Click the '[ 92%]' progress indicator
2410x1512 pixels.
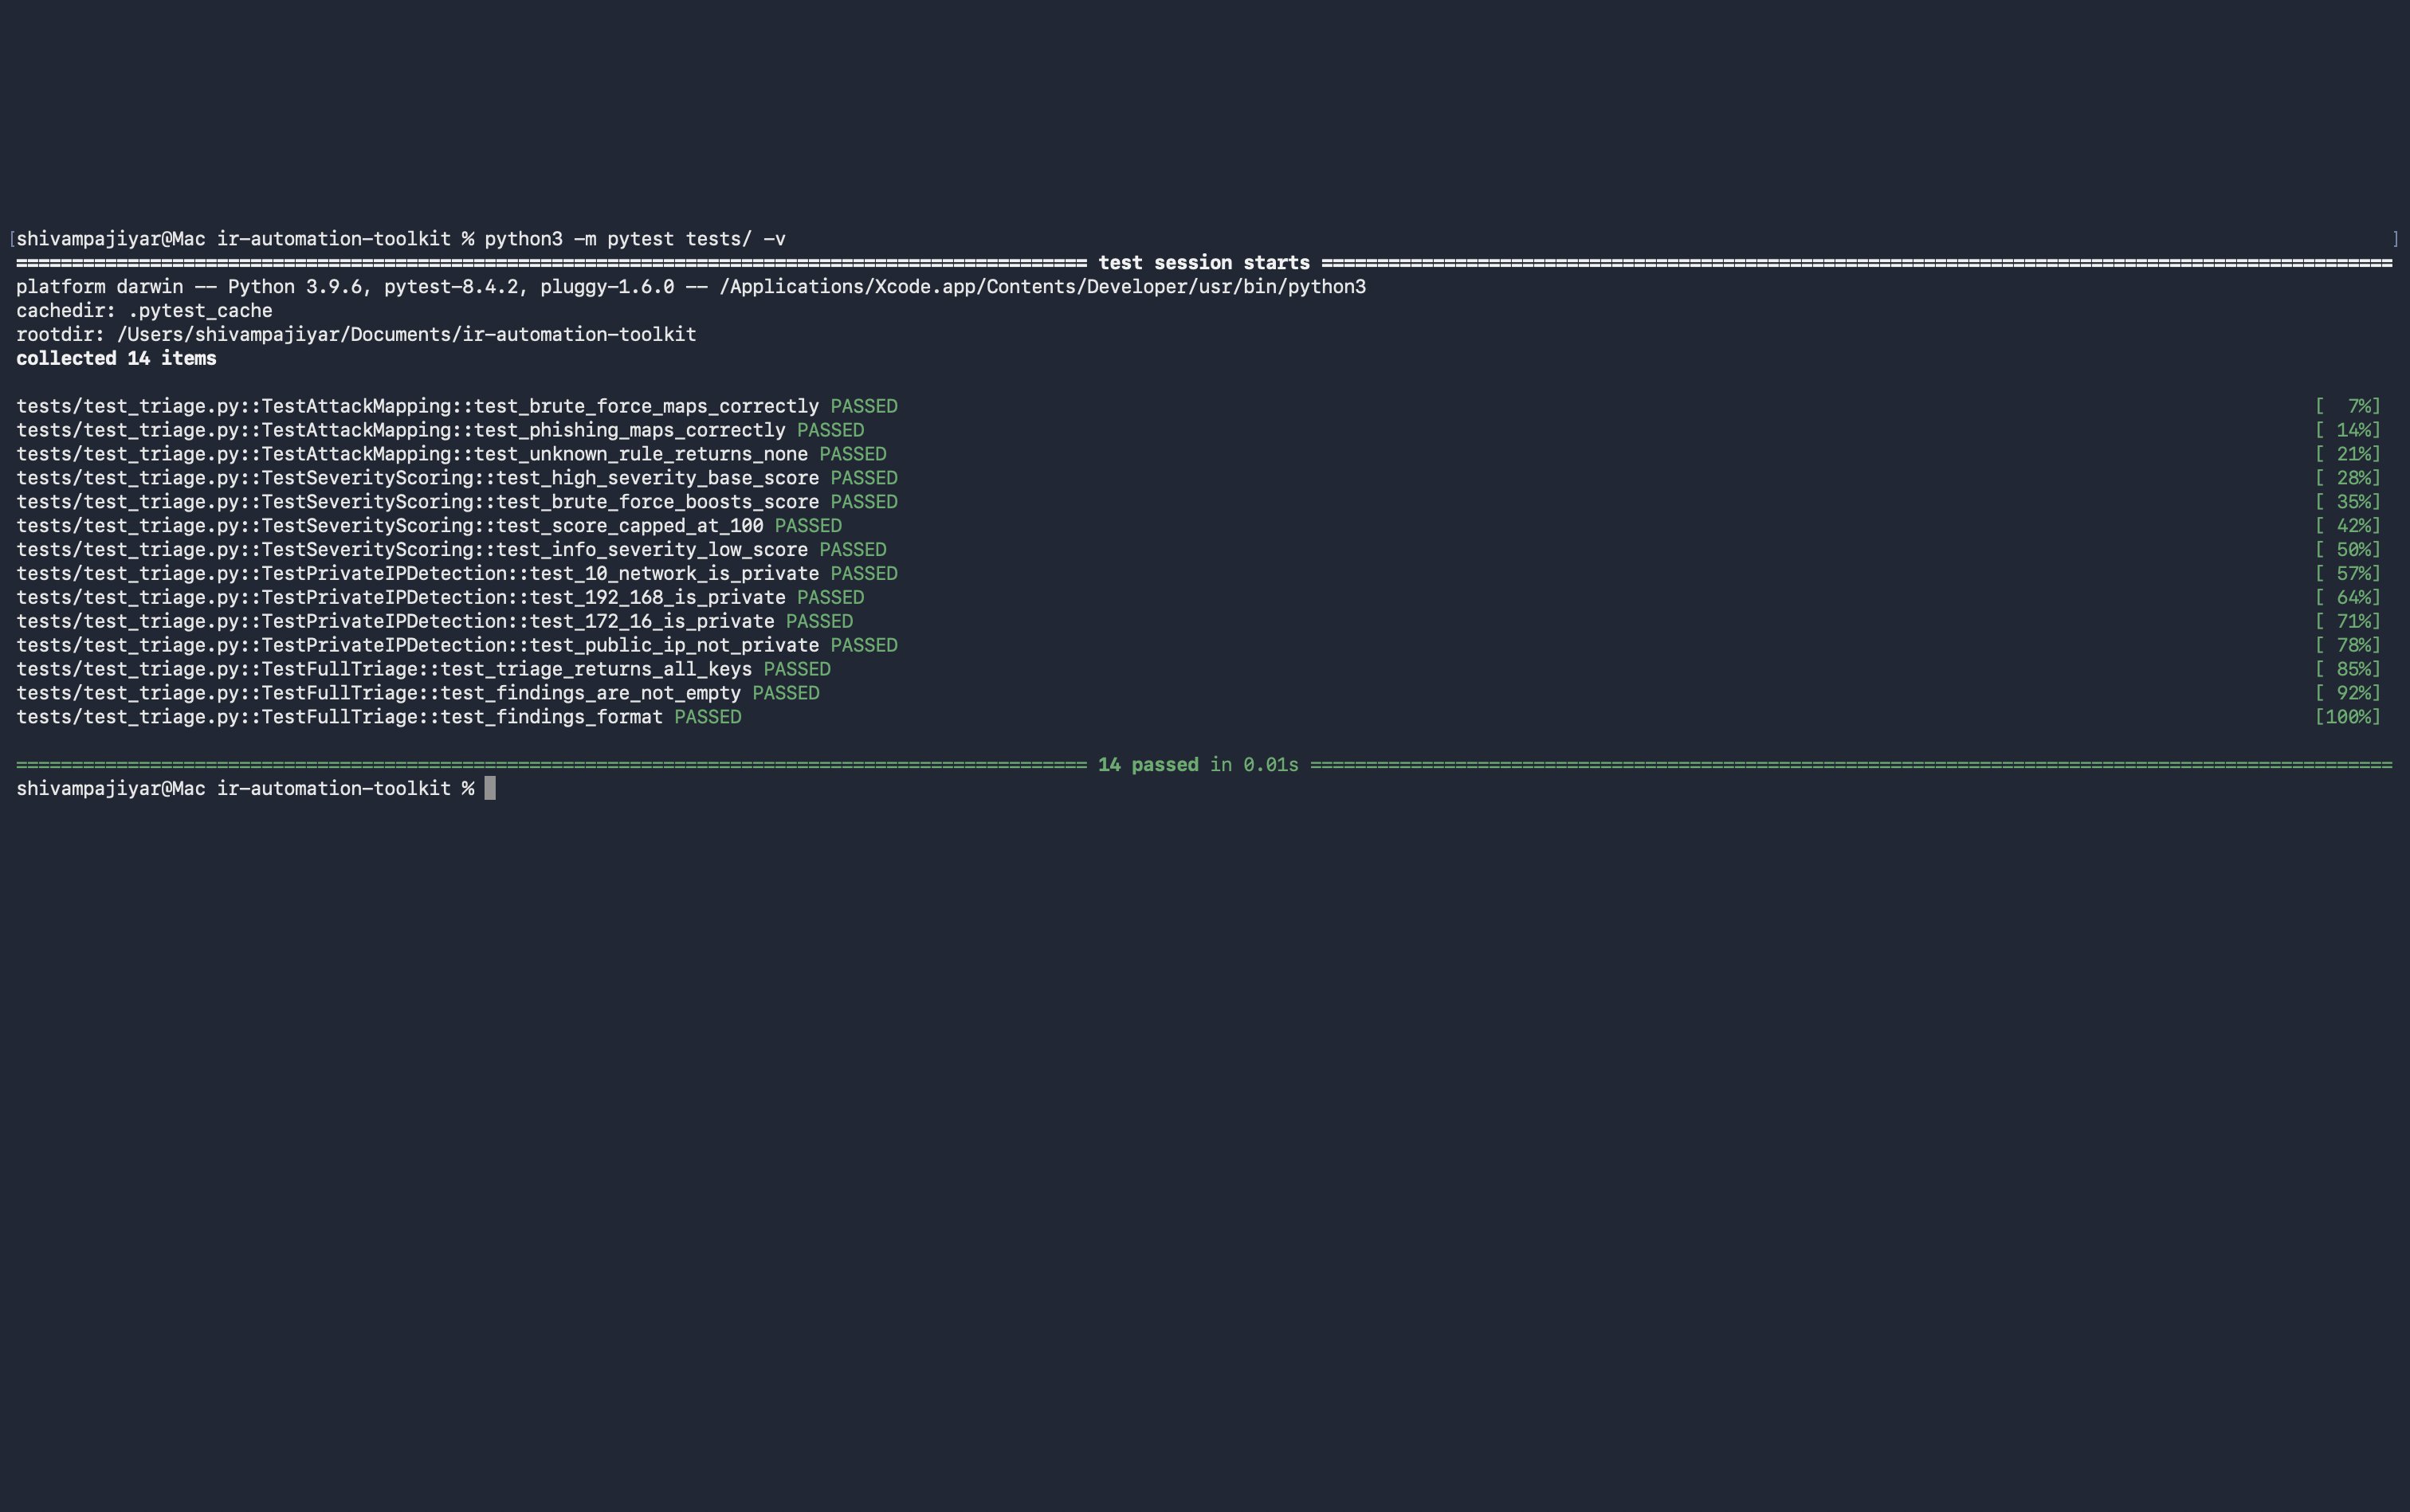[x=2348, y=693]
